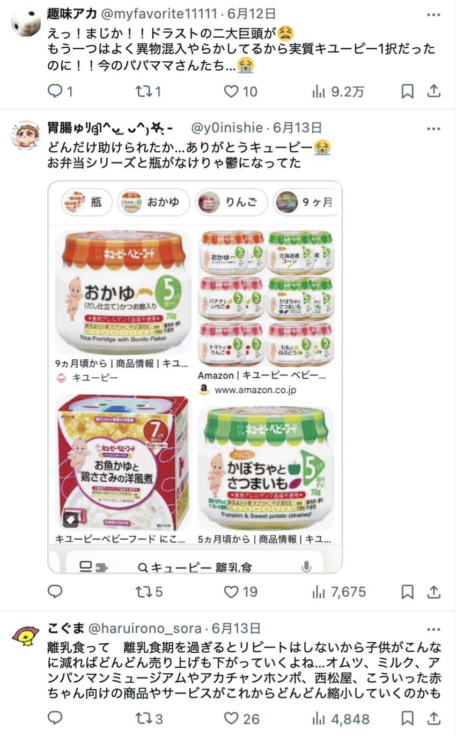Open the おかゆ jar product thumbnail
The height and width of the screenshot is (736, 456).
coord(123,292)
